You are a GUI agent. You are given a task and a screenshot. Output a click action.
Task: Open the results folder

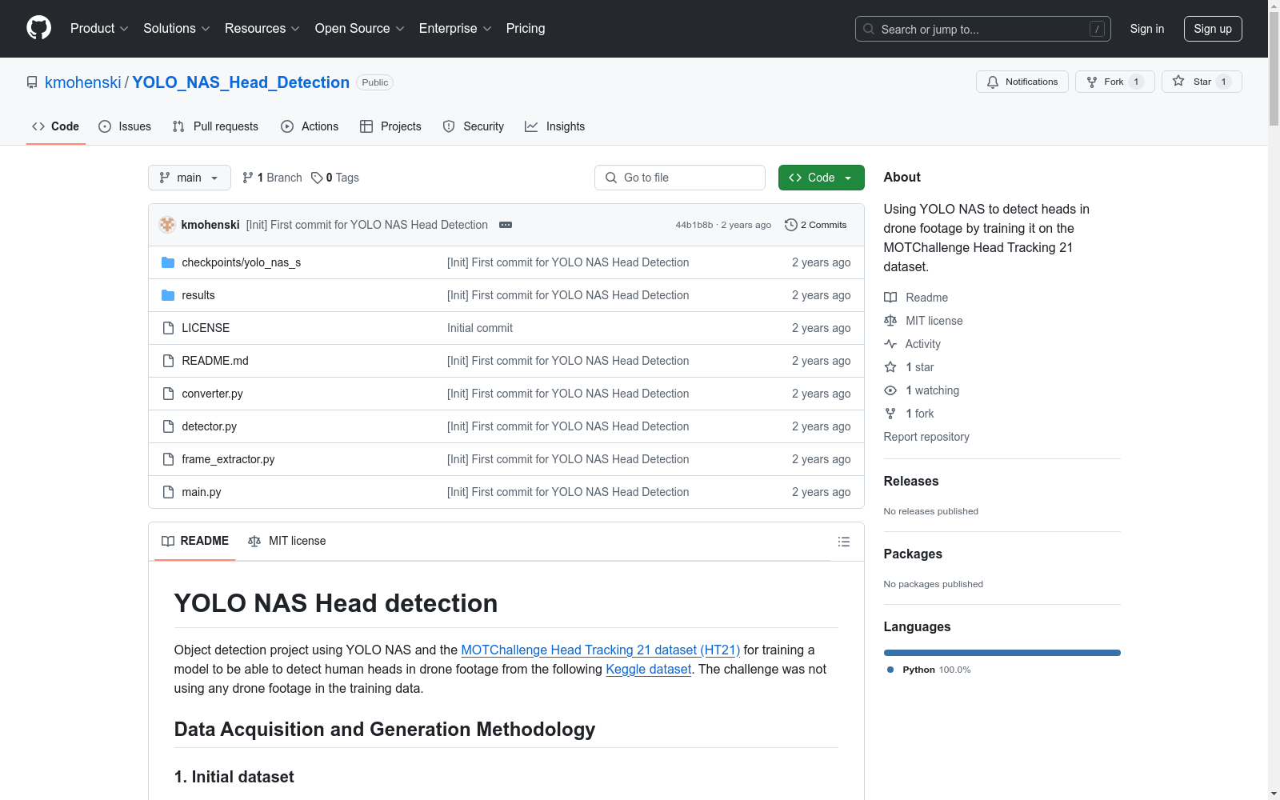[x=198, y=295]
